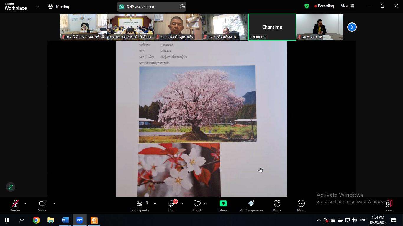Image resolution: width=403 pixels, height=226 pixels.
Task: Click the green Share screen button
Action: tap(223, 206)
